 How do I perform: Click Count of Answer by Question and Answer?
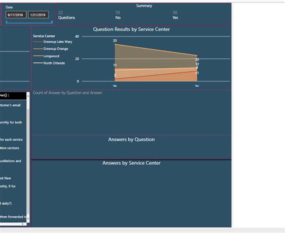click(x=67, y=93)
